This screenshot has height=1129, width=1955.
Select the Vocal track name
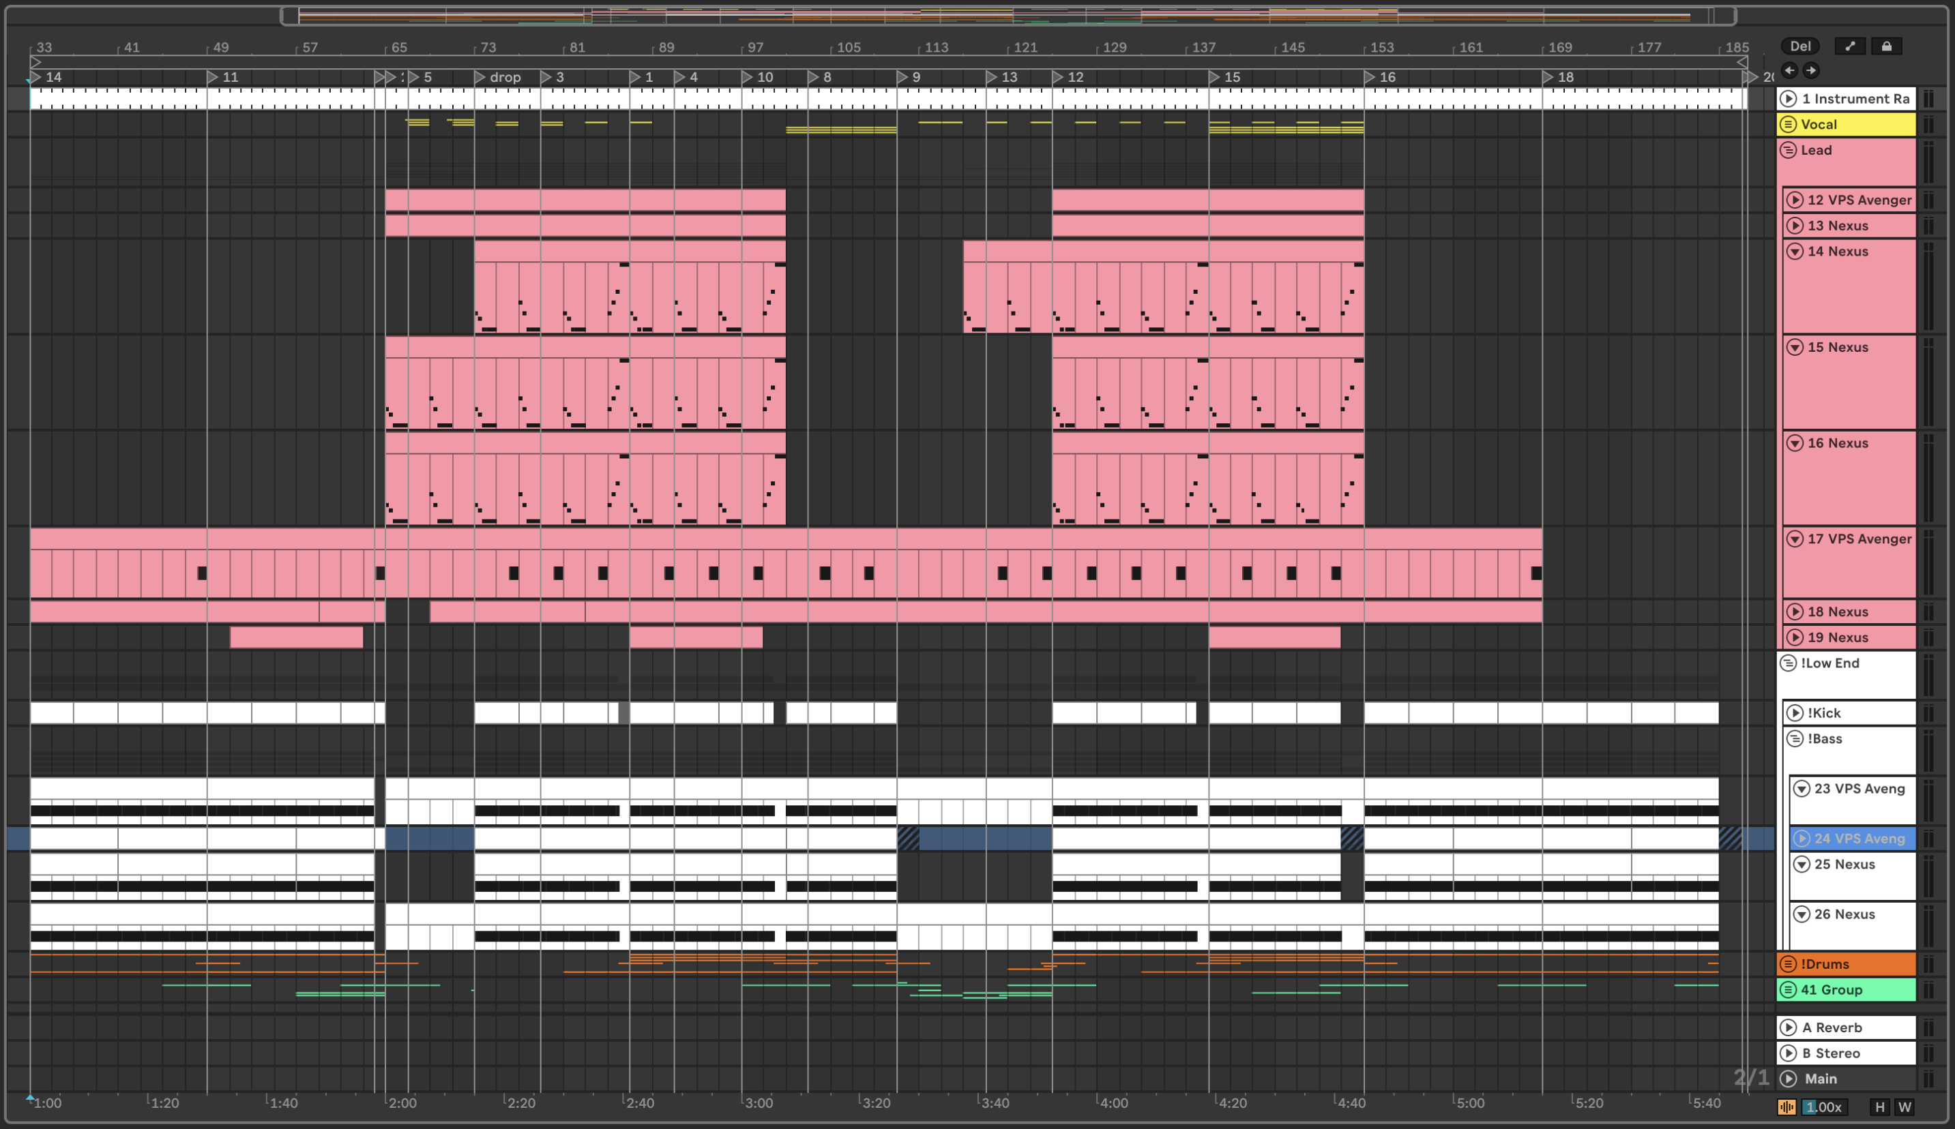pyautogui.click(x=1819, y=124)
